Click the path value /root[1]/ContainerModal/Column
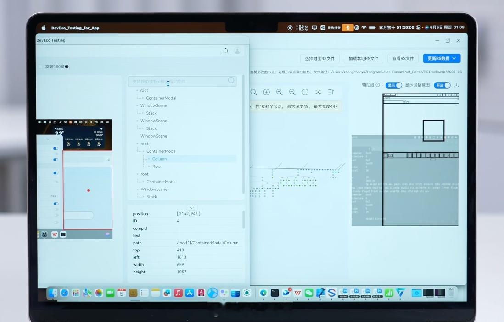Image resolution: width=504 pixels, height=322 pixels. (207, 243)
